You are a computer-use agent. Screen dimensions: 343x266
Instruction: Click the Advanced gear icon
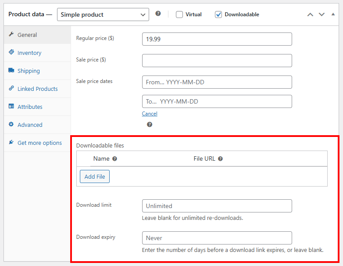(11, 125)
